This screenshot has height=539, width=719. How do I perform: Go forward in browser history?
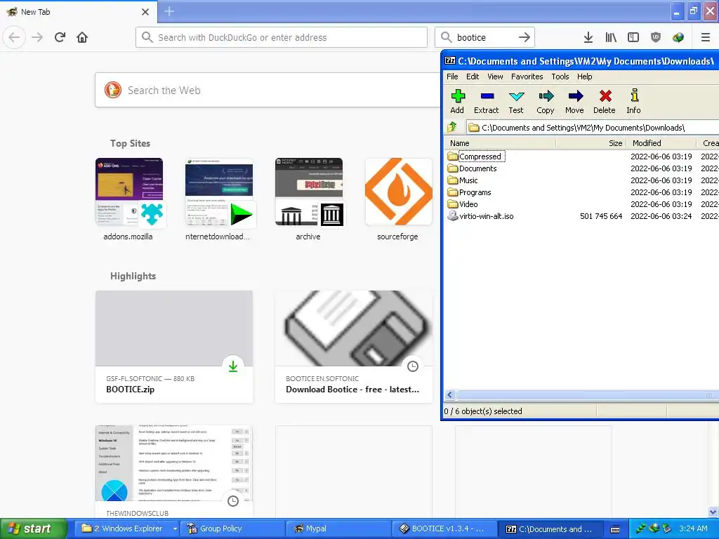pyautogui.click(x=37, y=37)
